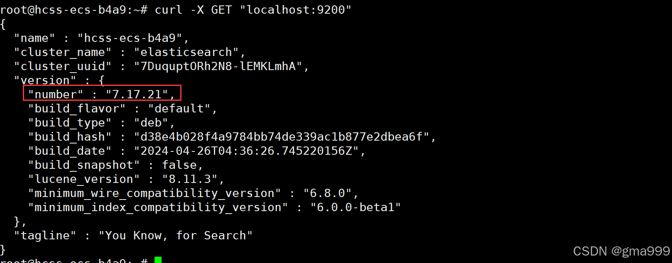Click the "name" key at the top
672x263 pixels.
coord(34,38)
